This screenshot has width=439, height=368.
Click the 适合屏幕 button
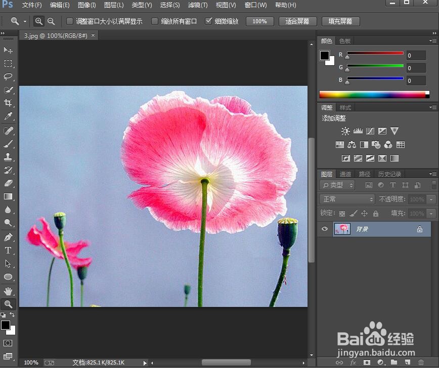click(x=297, y=21)
